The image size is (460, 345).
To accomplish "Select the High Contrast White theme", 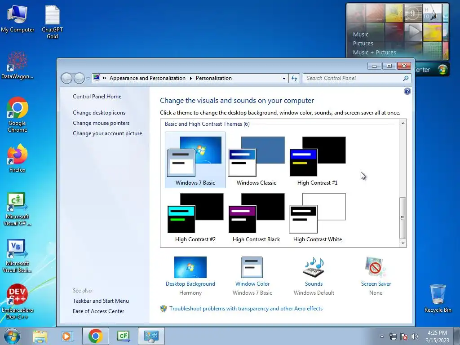I will pos(318,217).
